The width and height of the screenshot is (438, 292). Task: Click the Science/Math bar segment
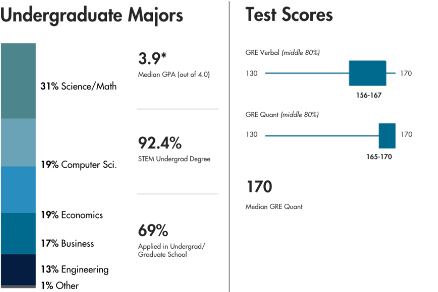tap(18, 81)
